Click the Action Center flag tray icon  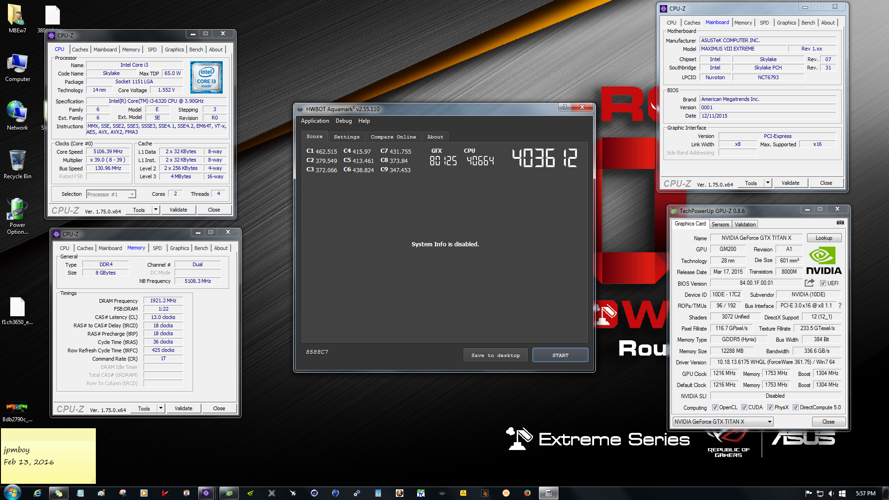(x=809, y=494)
